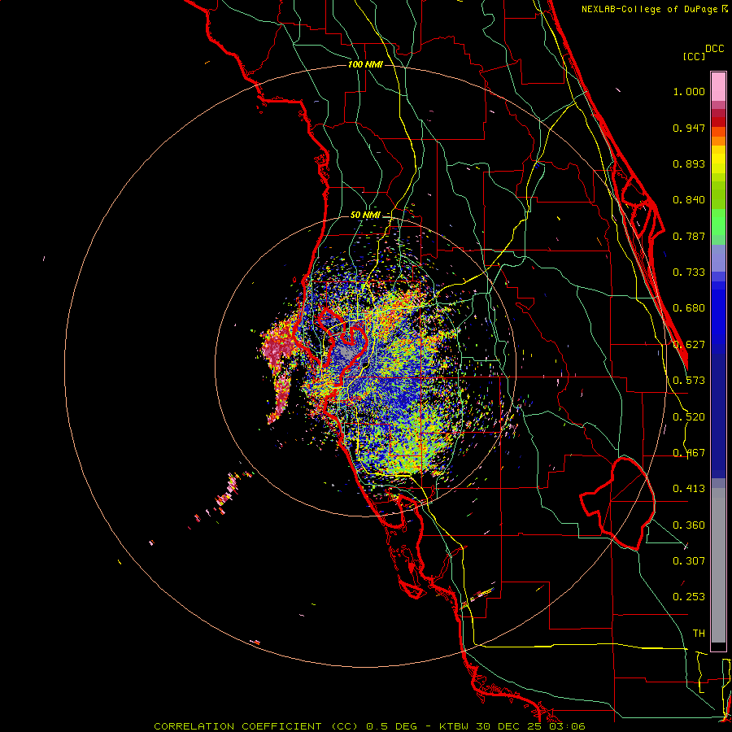
Task: Click the CORRELATION COEFFICIENT caption at the bottom
Action: tap(369, 726)
